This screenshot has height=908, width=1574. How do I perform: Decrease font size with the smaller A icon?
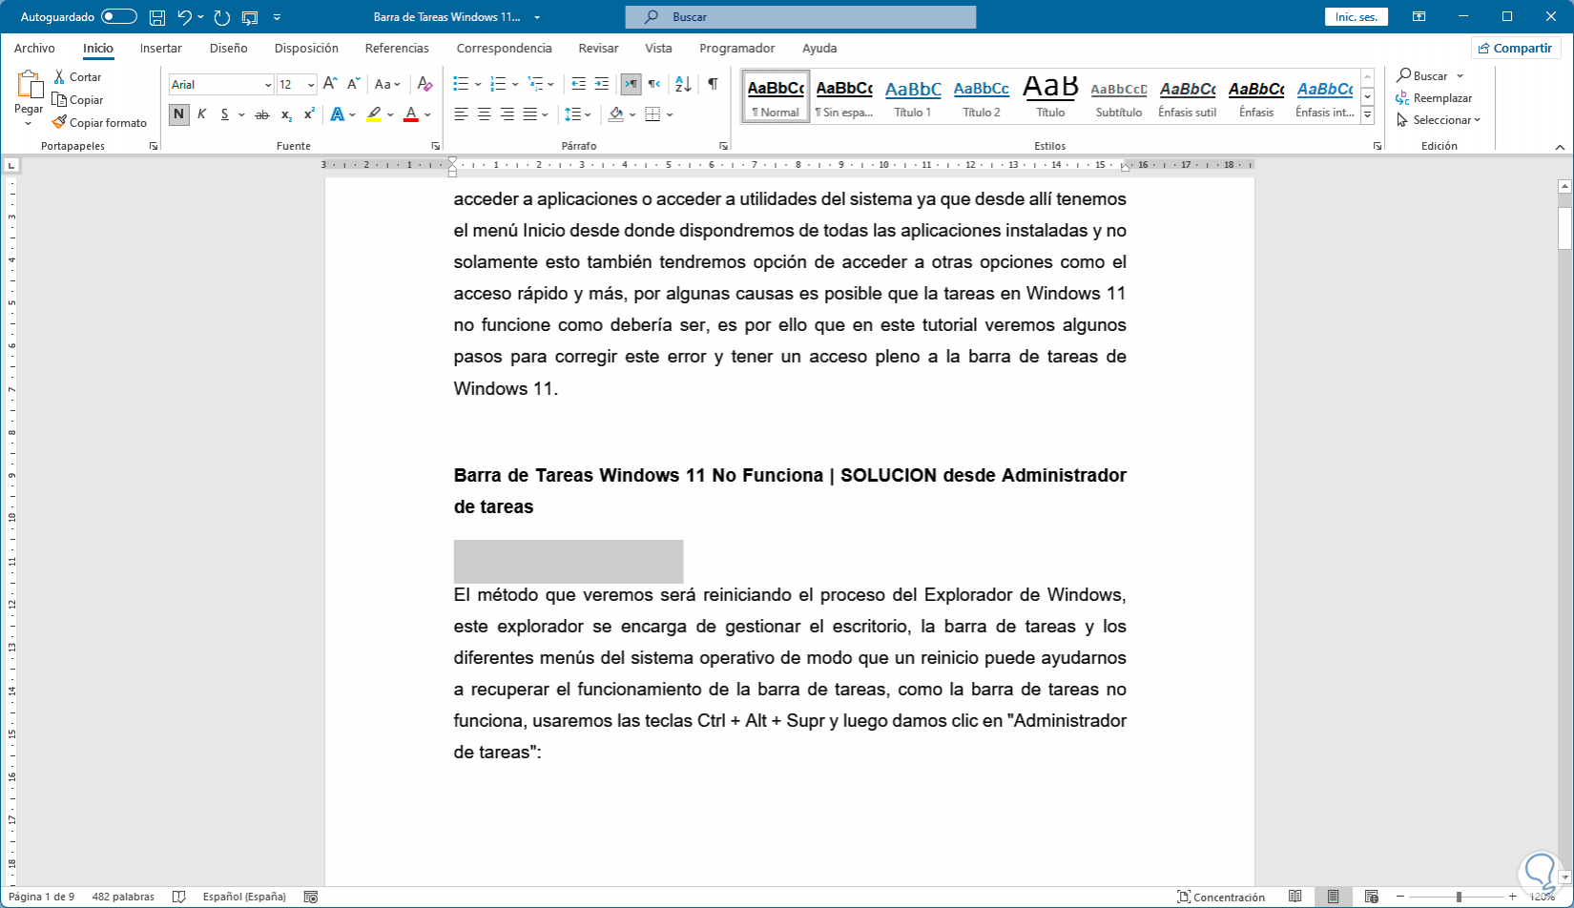point(353,84)
